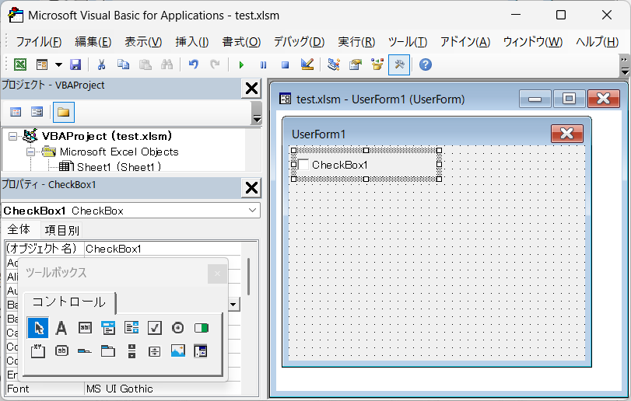Open the CheckBox1 object selector dropdown
The image size is (631, 401).
point(252,210)
